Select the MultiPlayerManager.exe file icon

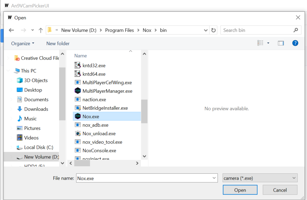pyautogui.click(x=78, y=91)
